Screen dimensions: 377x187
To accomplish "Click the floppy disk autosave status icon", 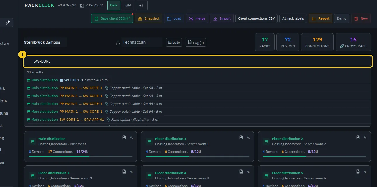I will [x=82, y=6].
